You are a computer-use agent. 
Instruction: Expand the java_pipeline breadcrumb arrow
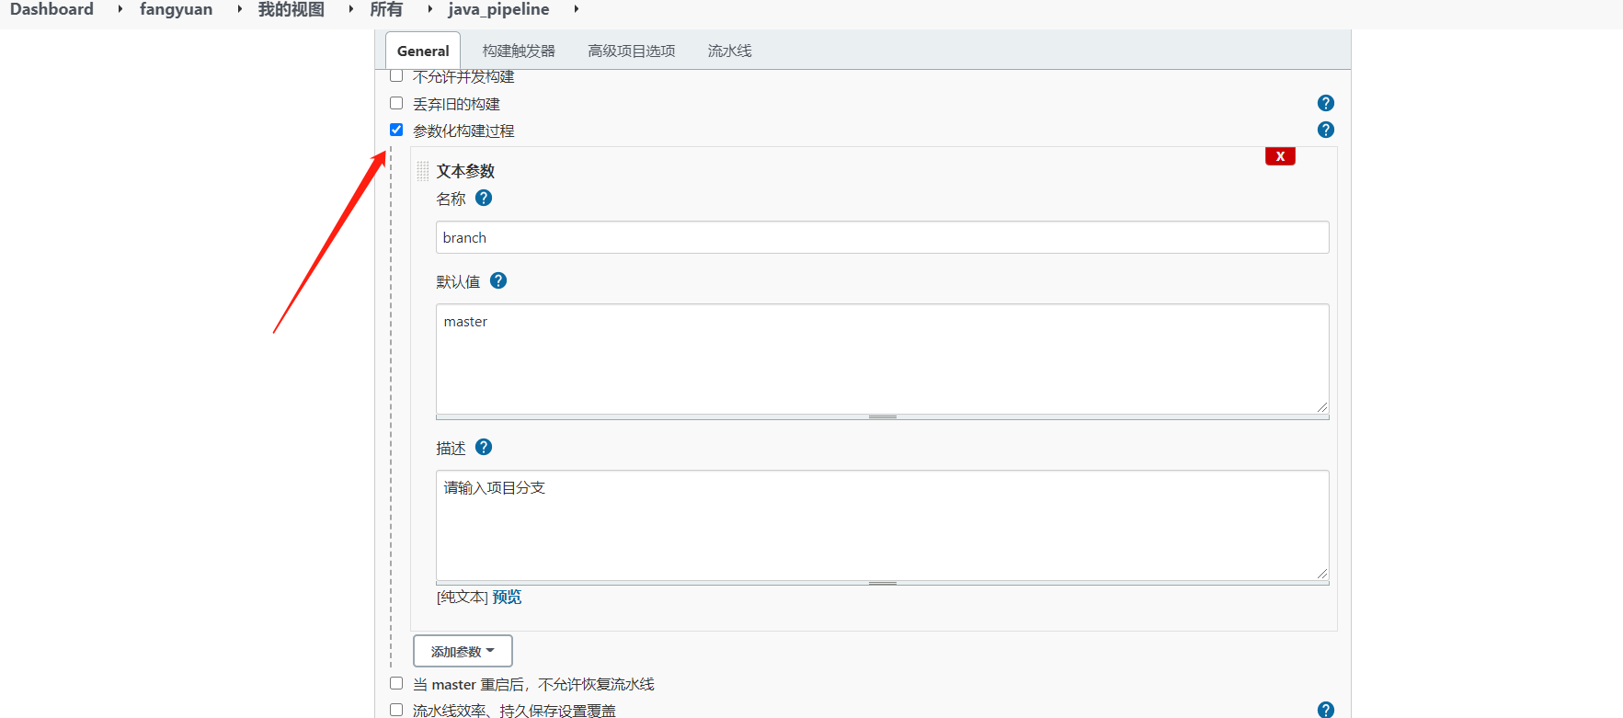pyautogui.click(x=577, y=9)
